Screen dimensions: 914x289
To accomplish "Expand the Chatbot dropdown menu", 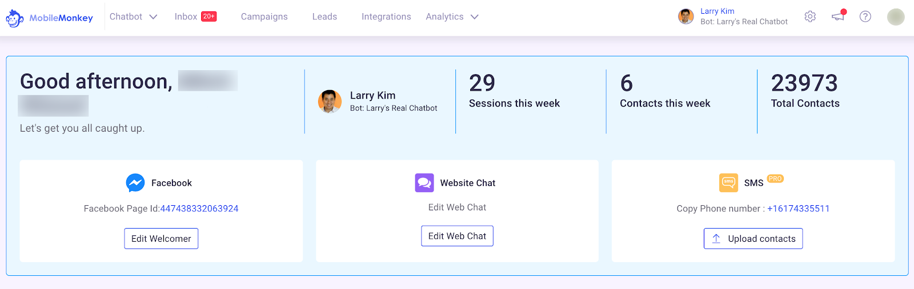I will click(x=134, y=17).
